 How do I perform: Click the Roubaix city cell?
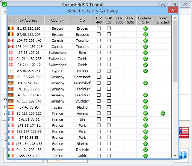pos(82,150)
